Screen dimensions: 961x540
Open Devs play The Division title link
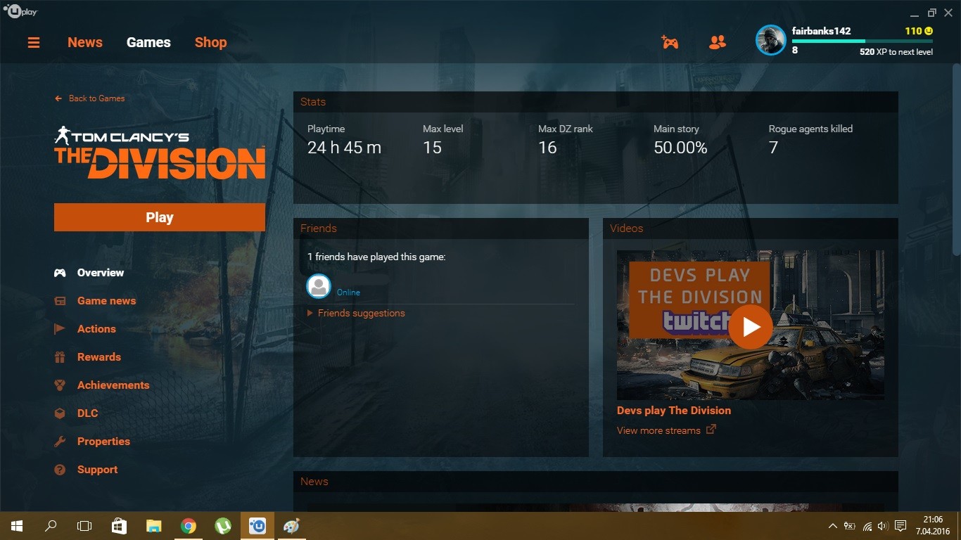[x=674, y=411]
